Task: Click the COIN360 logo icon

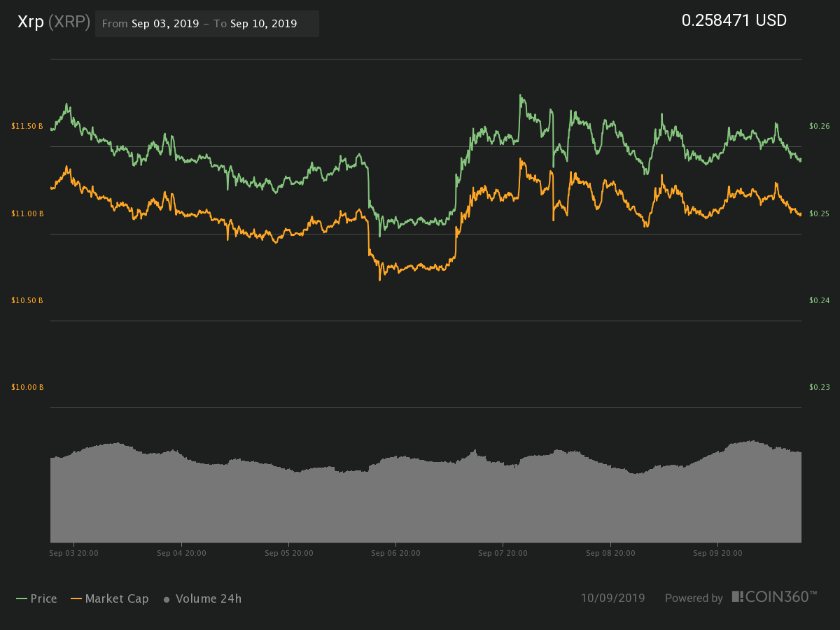Action: 737,596
